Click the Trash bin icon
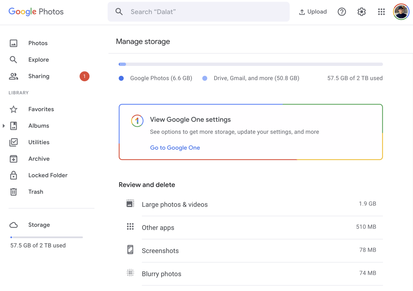This screenshot has height=291, width=413. pos(13,192)
